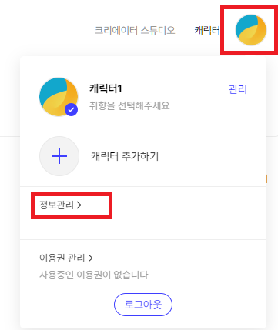The width and height of the screenshot is (278, 330).
Task: Click the chevron next to 정보관리
Action: 79,205
